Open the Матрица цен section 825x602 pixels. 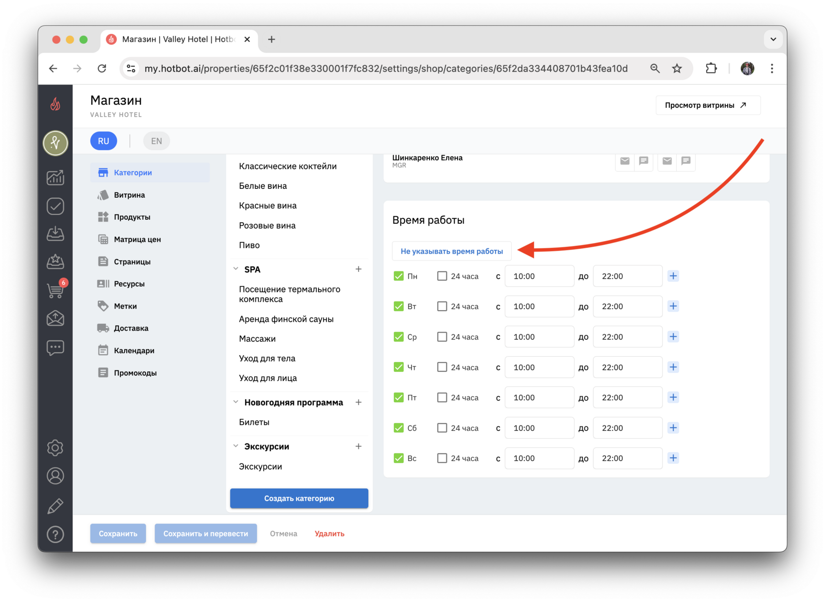tap(150, 239)
